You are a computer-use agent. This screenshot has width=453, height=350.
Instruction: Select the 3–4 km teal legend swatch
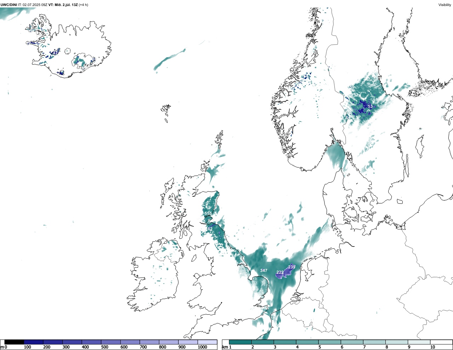(x=285, y=342)
